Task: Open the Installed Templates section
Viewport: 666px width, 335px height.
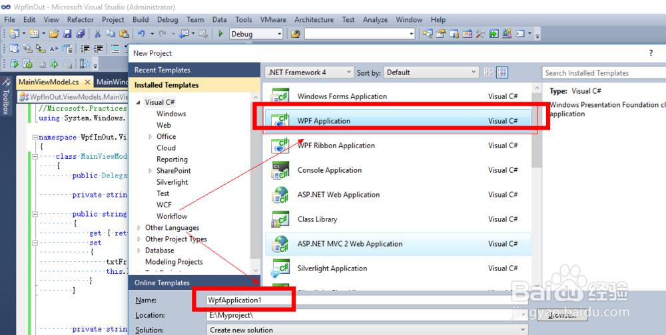Action: coord(194,85)
